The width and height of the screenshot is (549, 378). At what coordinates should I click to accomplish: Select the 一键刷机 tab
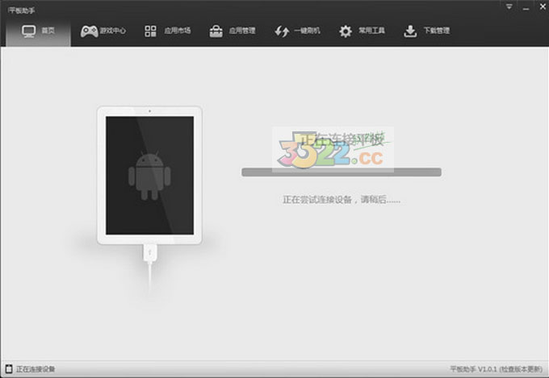pyautogui.click(x=297, y=31)
